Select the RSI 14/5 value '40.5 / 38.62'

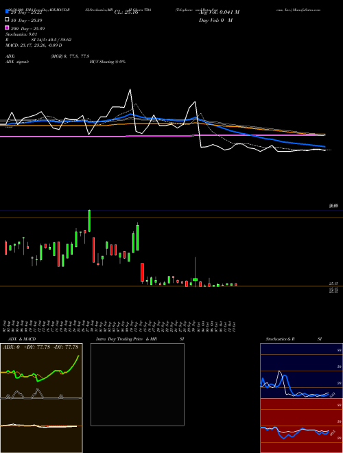click(x=59, y=40)
